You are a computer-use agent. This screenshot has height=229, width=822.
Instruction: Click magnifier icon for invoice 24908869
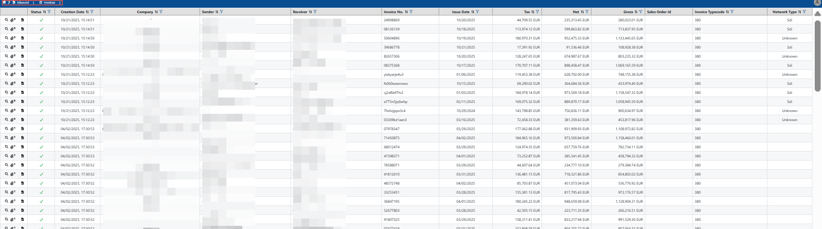tap(6, 20)
